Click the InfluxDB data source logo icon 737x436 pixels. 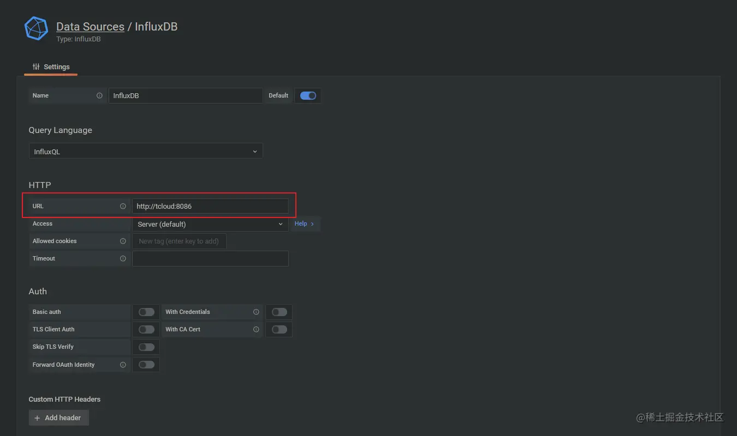click(x=37, y=28)
